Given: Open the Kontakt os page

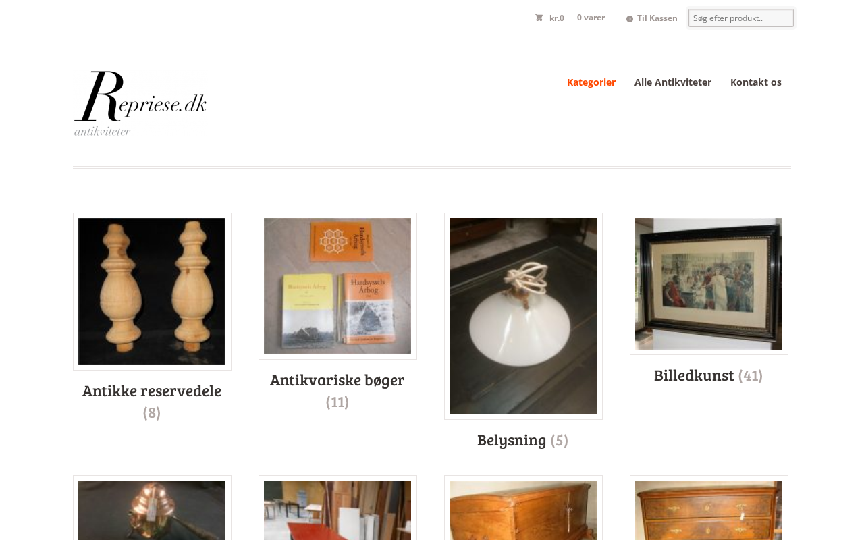Looking at the screenshot, I should [756, 82].
